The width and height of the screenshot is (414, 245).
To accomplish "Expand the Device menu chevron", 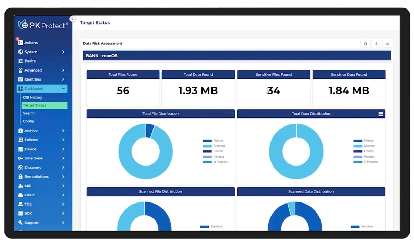I will (x=63, y=149).
